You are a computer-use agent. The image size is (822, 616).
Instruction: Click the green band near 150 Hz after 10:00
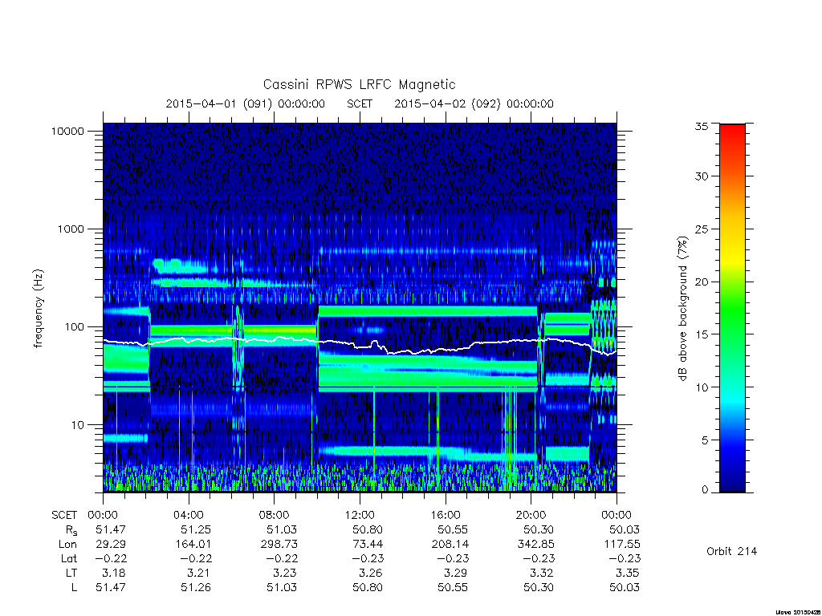coord(428,311)
